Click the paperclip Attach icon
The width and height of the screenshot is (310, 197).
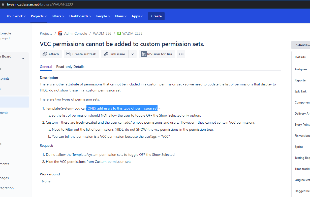click(45, 54)
